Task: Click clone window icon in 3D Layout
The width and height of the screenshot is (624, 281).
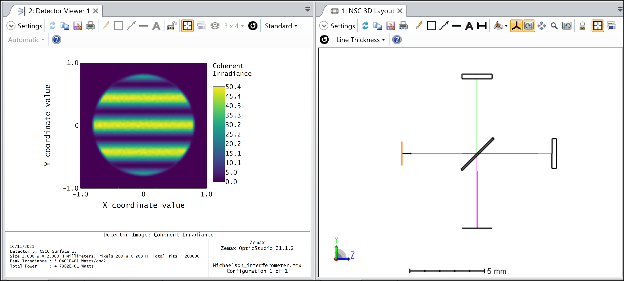Action: point(612,26)
